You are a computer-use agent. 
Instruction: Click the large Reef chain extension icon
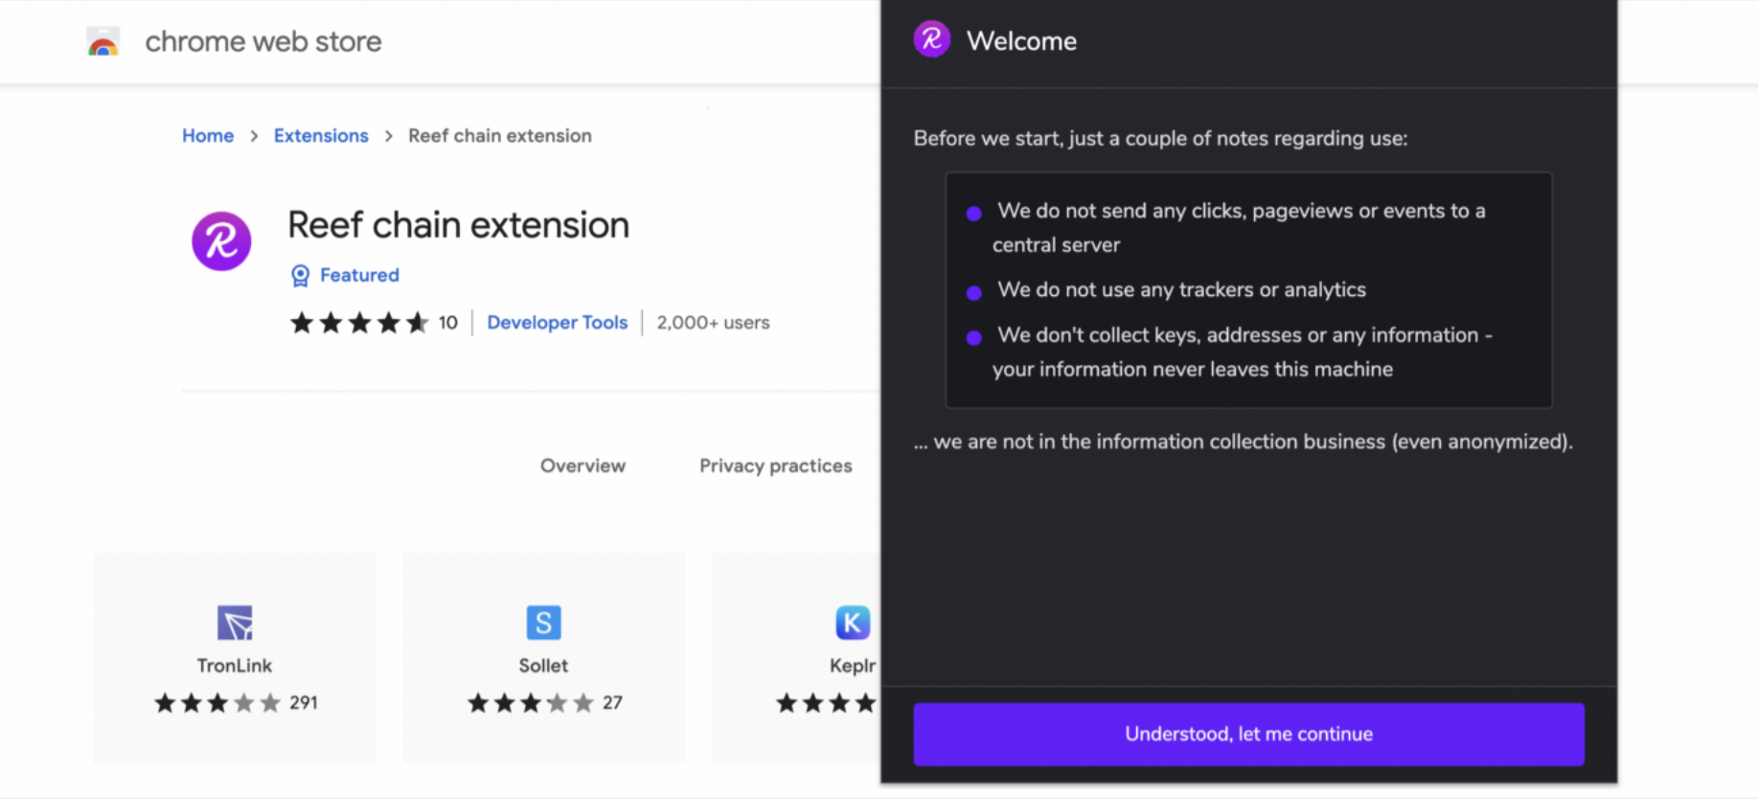tap(221, 241)
